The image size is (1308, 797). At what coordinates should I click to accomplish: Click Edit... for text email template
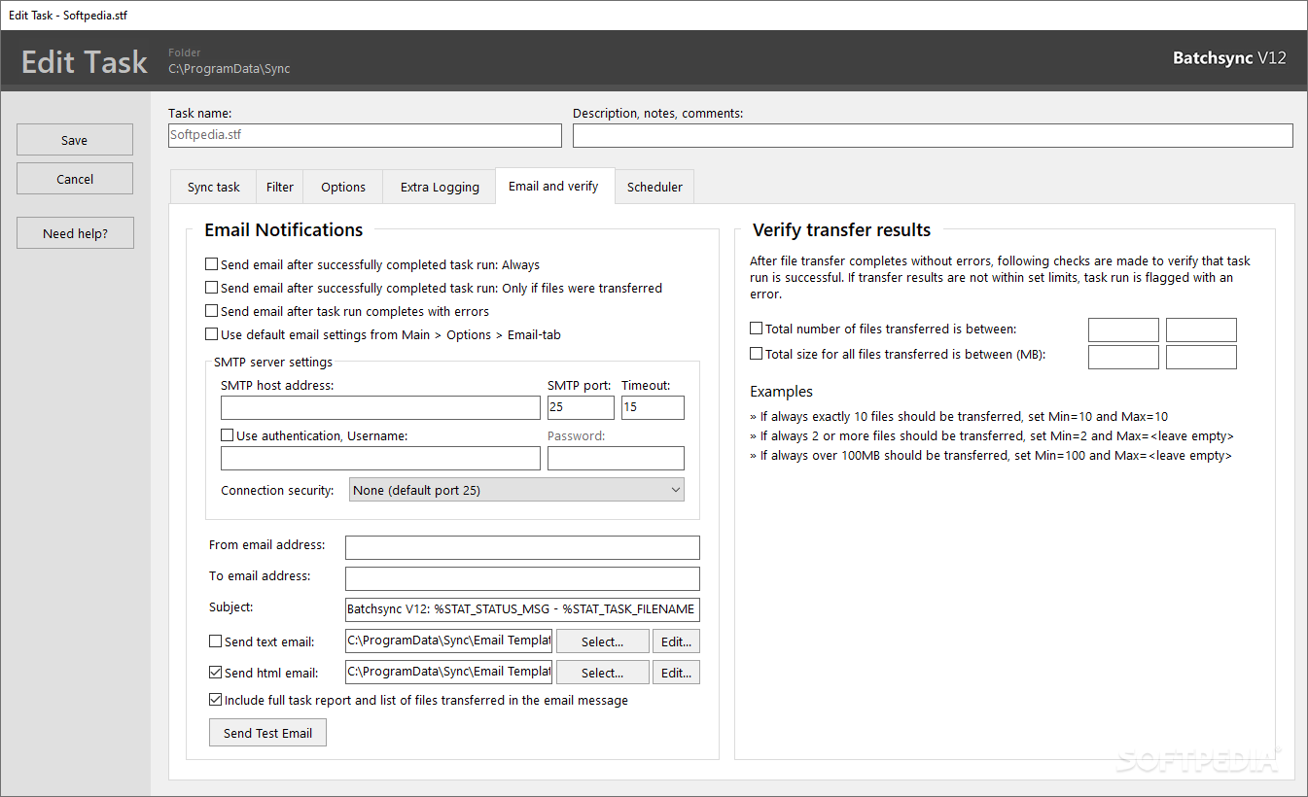[677, 641]
